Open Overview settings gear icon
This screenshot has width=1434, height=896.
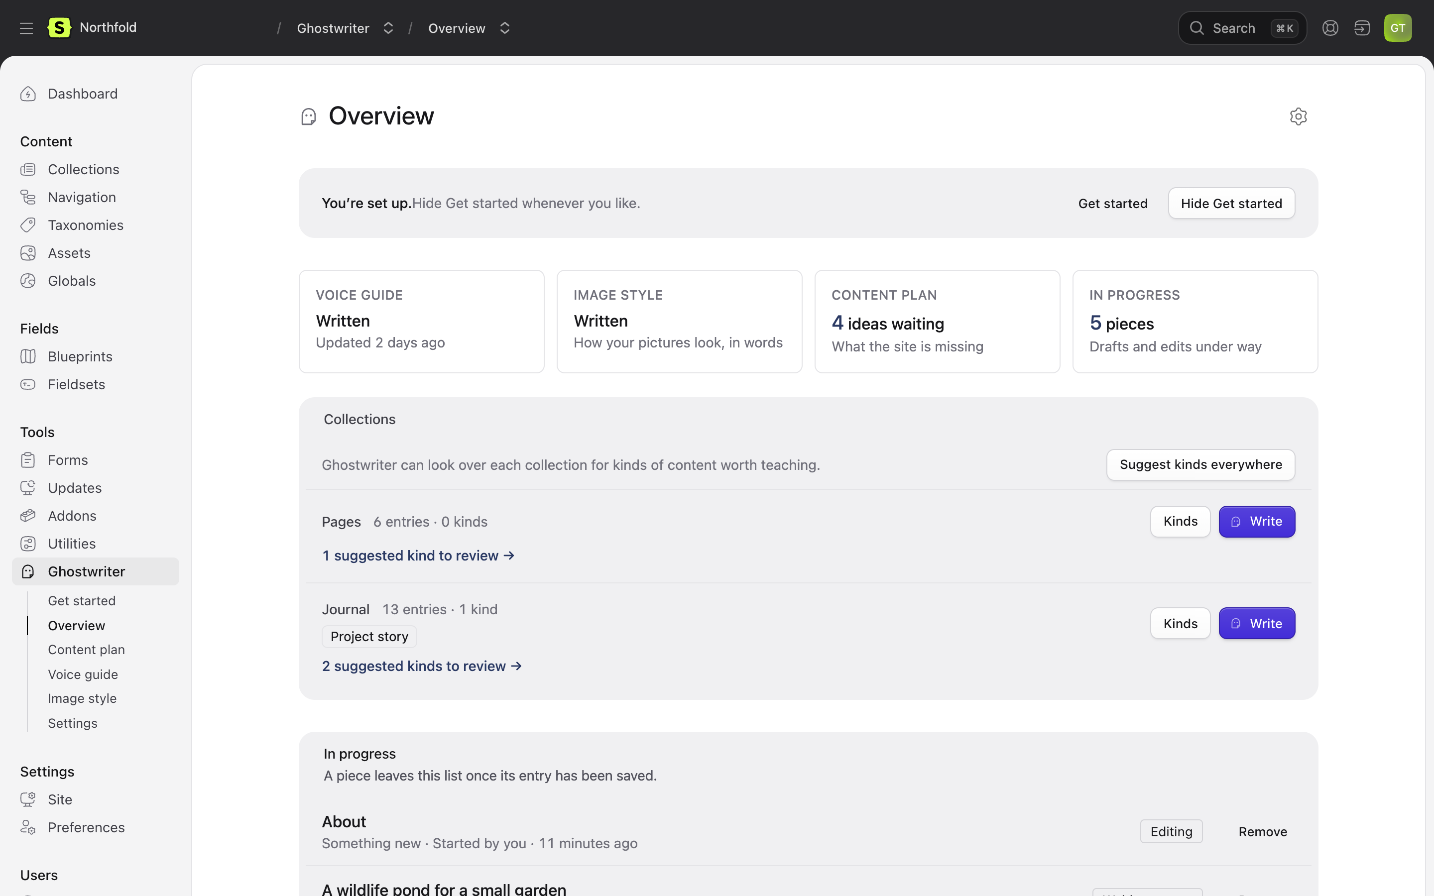pyautogui.click(x=1298, y=116)
